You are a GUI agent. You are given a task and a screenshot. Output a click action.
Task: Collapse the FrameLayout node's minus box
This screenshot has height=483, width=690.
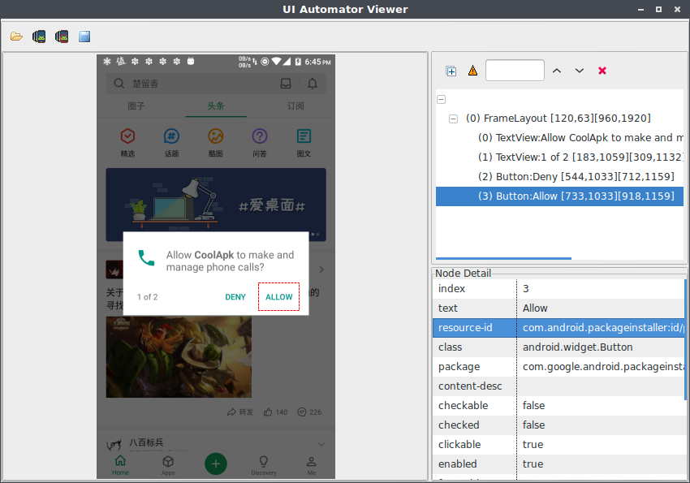click(x=453, y=119)
